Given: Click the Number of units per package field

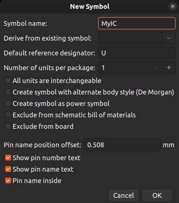Looking at the screenshot, I should click(124, 68).
